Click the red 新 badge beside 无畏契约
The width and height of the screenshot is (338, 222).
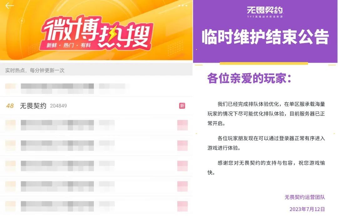182,106
